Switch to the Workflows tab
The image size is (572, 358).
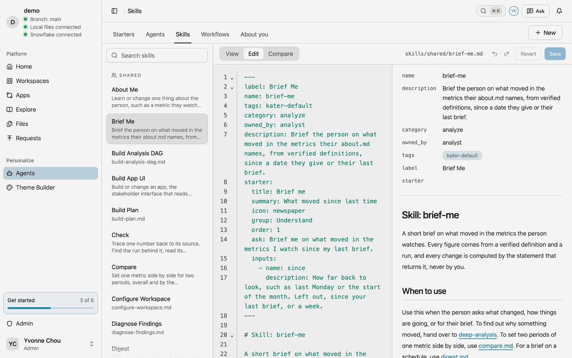coord(215,34)
